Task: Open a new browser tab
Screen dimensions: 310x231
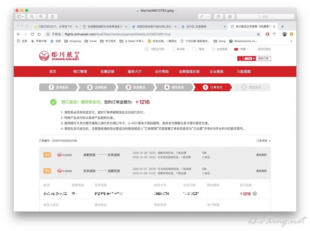Action: click(x=282, y=26)
